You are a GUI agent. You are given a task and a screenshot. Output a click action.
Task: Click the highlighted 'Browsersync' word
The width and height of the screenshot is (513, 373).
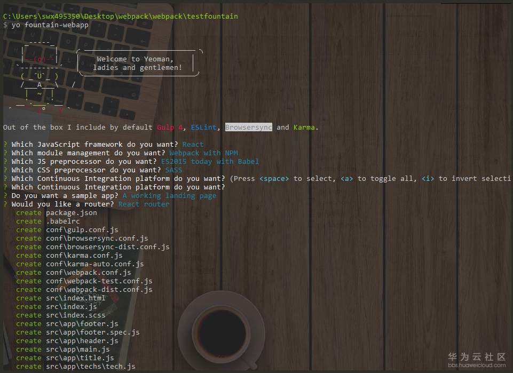tap(249, 128)
